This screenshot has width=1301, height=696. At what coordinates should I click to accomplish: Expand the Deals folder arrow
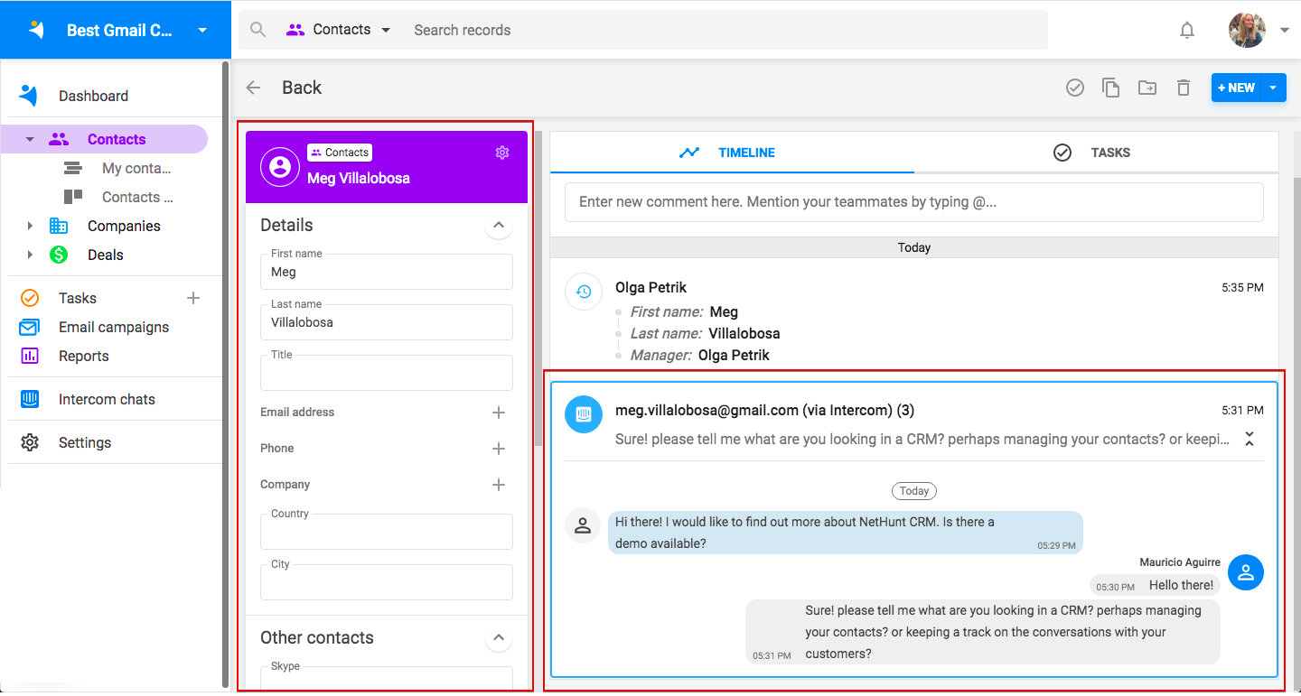30,255
